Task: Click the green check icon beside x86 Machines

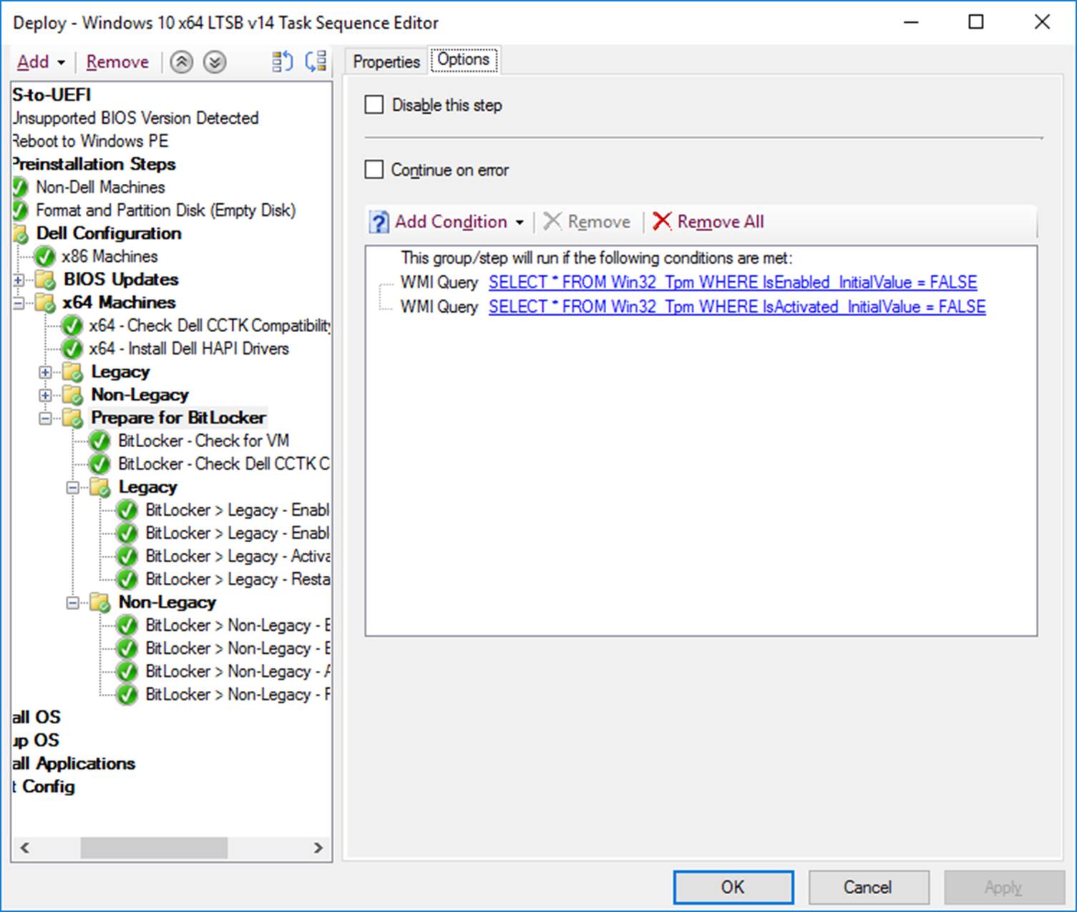Action: click(x=45, y=257)
